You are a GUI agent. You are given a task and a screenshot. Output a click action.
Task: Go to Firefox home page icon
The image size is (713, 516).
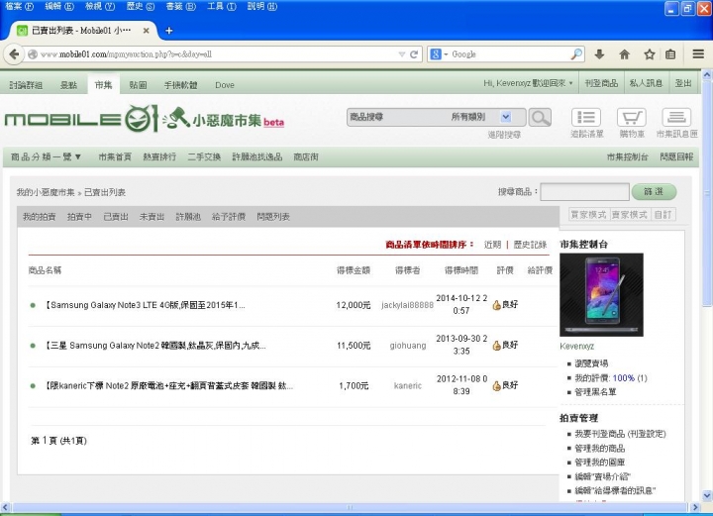[x=624, y=54]
